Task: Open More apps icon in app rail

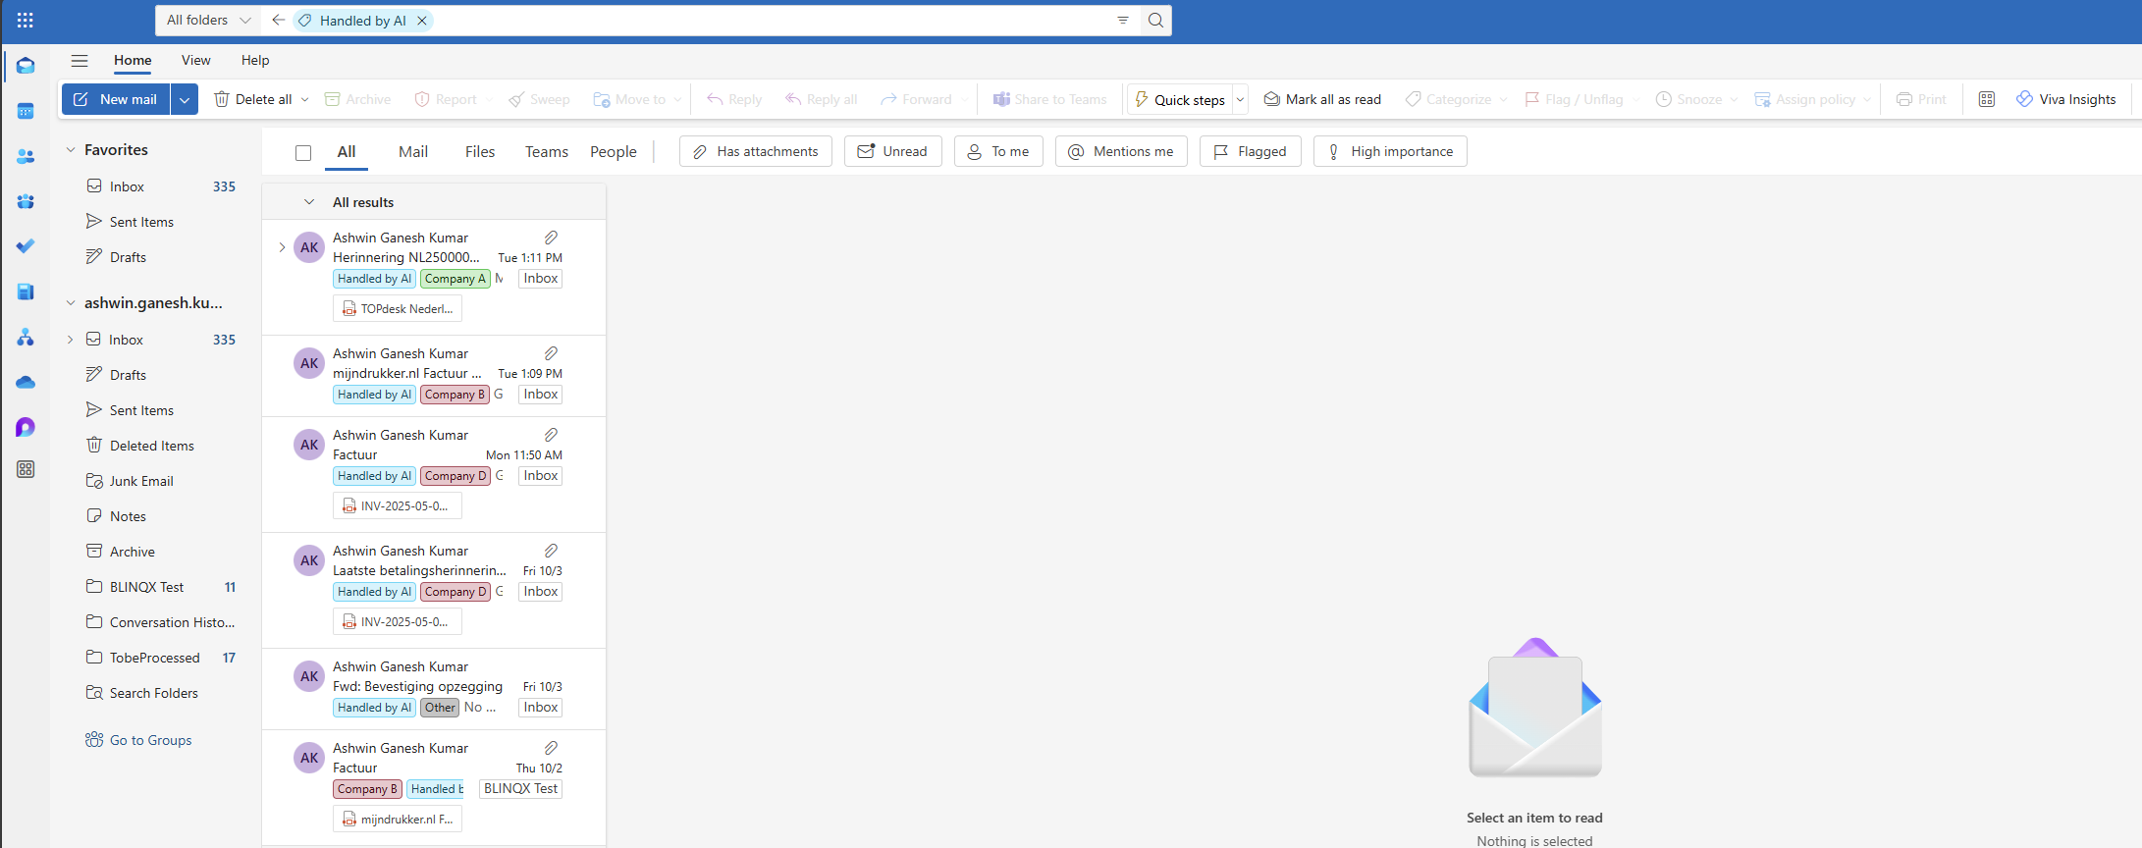Action: point(26,469)
